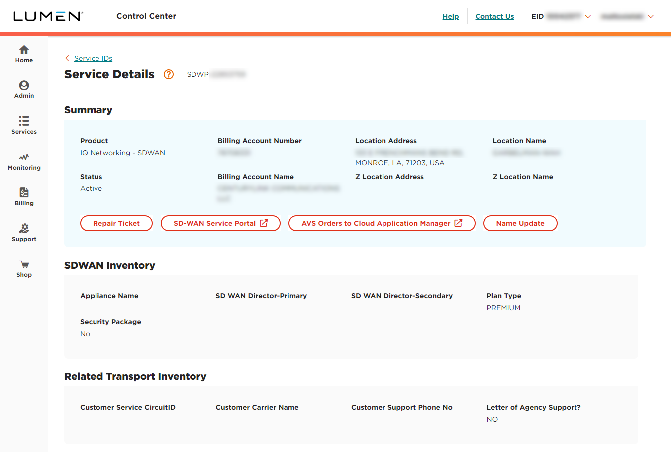Click the Customer Service CircuitID label

tap(128, 407)
